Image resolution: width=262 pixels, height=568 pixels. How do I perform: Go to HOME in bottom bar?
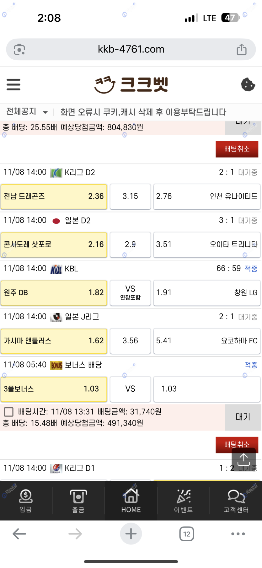point(131,501)
